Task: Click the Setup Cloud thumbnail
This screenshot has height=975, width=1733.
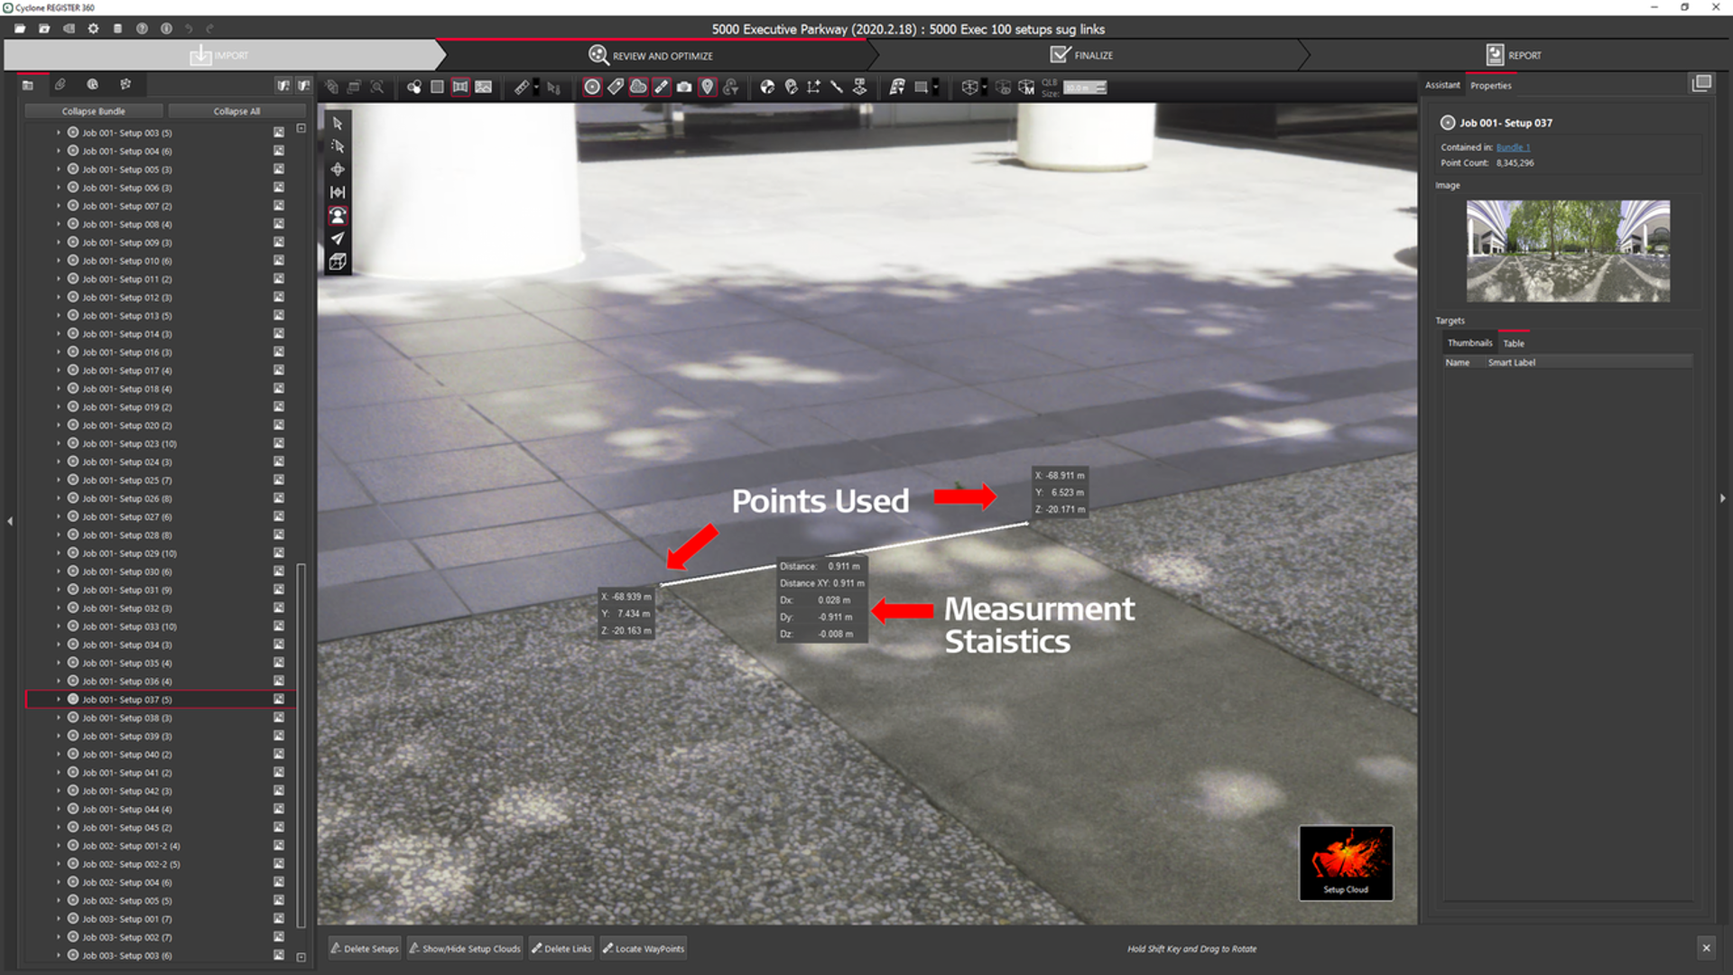Action: [1346, 862]
